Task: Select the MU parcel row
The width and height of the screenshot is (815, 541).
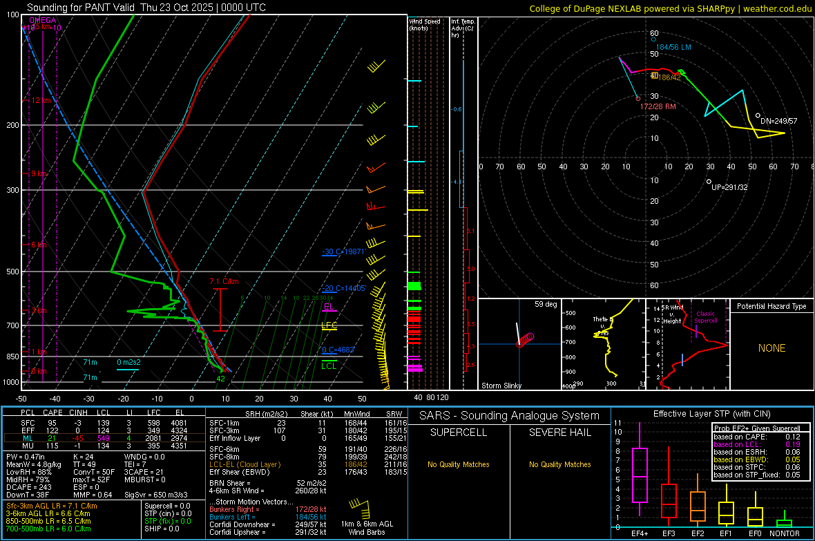Action: [104, 446]
